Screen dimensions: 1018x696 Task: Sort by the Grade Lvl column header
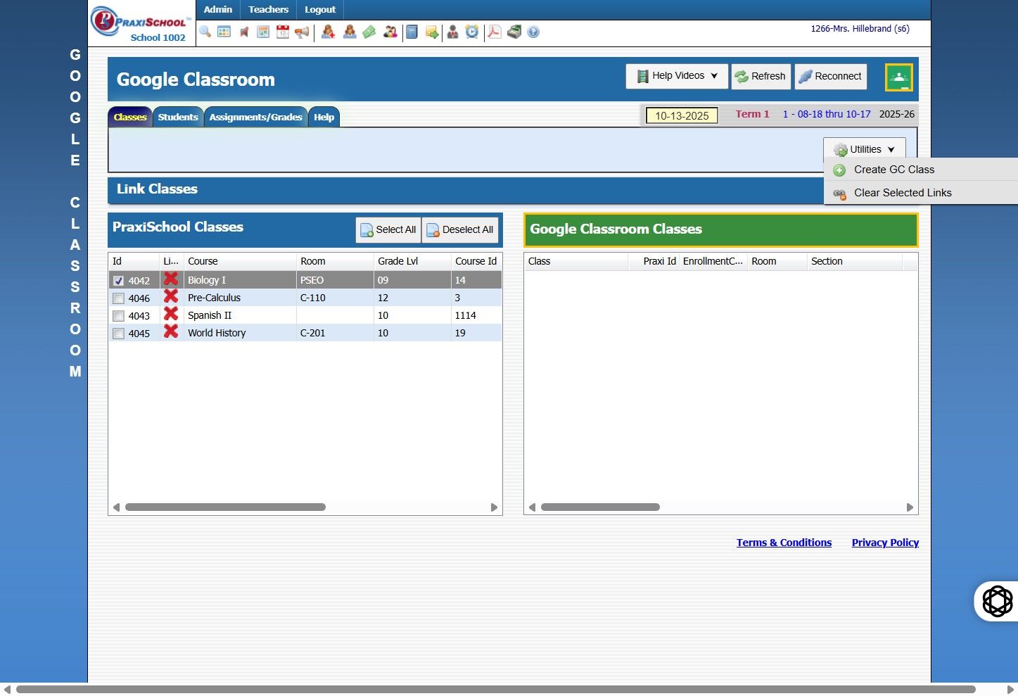412,261
